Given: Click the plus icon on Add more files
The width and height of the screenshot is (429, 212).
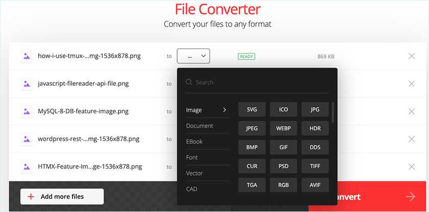Looking at the screenshot, I should pos(31,197).
